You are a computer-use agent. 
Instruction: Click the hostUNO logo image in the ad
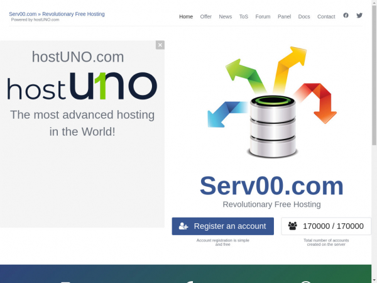(x=82, y=86)
